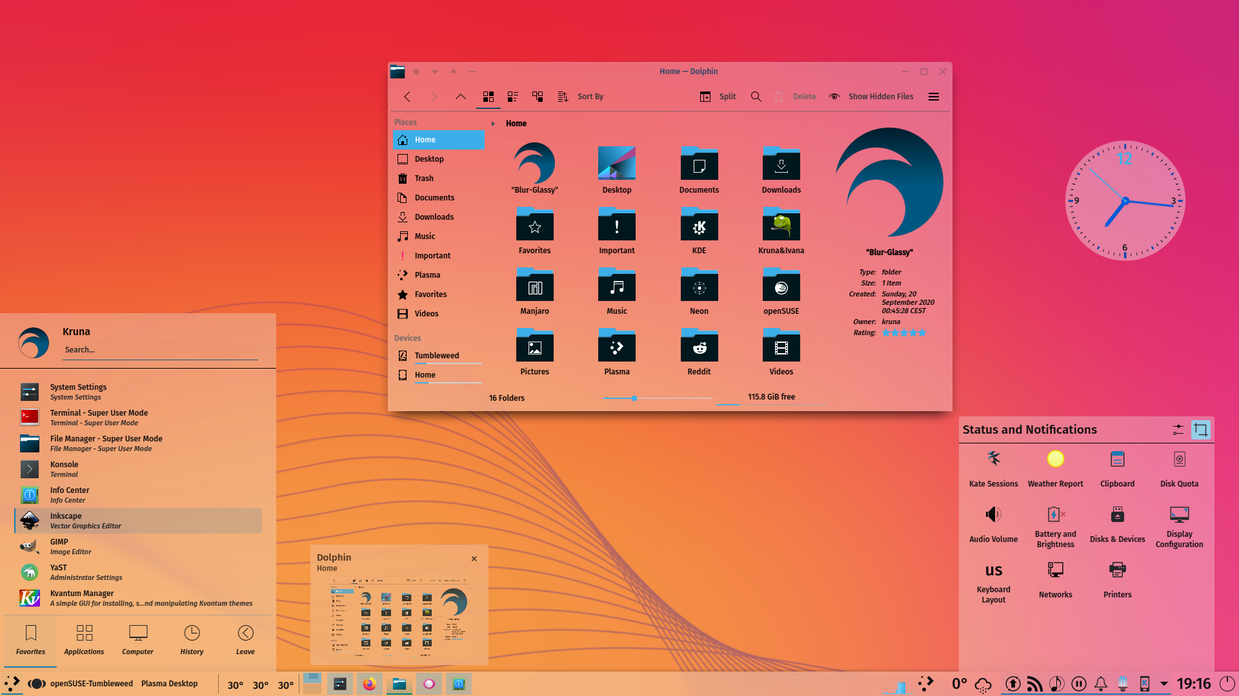Open Tumbleweed device in sidebar

pyautogui.click(x=439, y=356)
